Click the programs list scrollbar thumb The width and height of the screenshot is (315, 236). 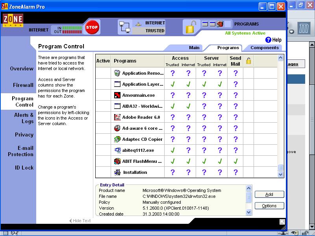coord(281,168)
